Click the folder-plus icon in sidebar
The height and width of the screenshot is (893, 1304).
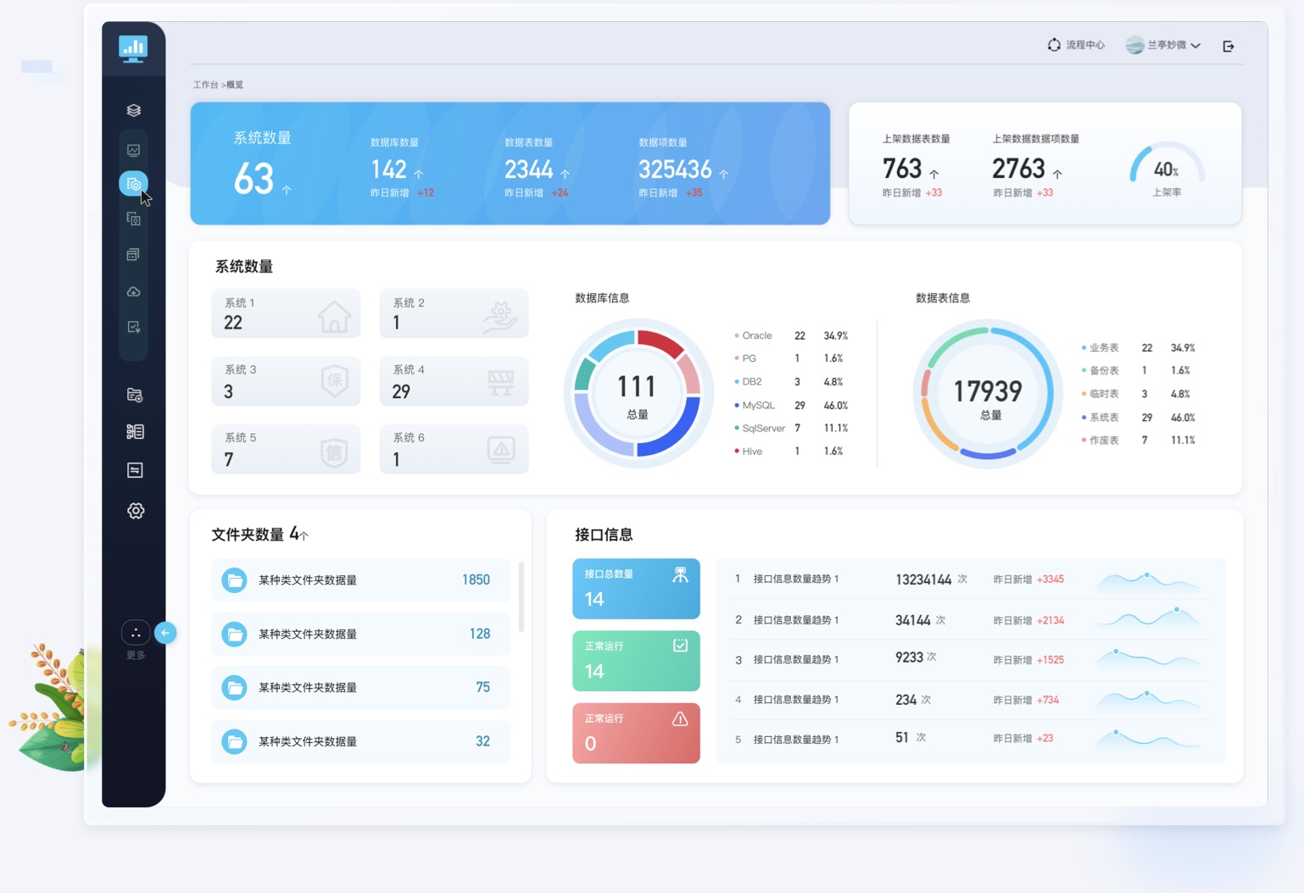(x=135, y=395)
